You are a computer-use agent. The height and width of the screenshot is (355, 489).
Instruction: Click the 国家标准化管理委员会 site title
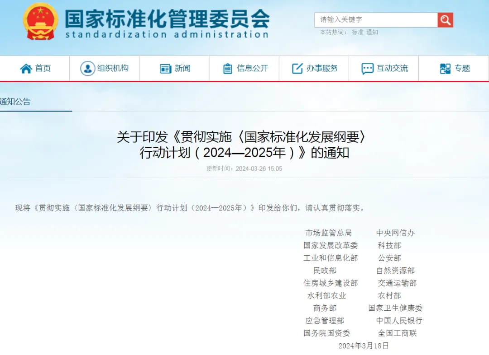point(167,19)
